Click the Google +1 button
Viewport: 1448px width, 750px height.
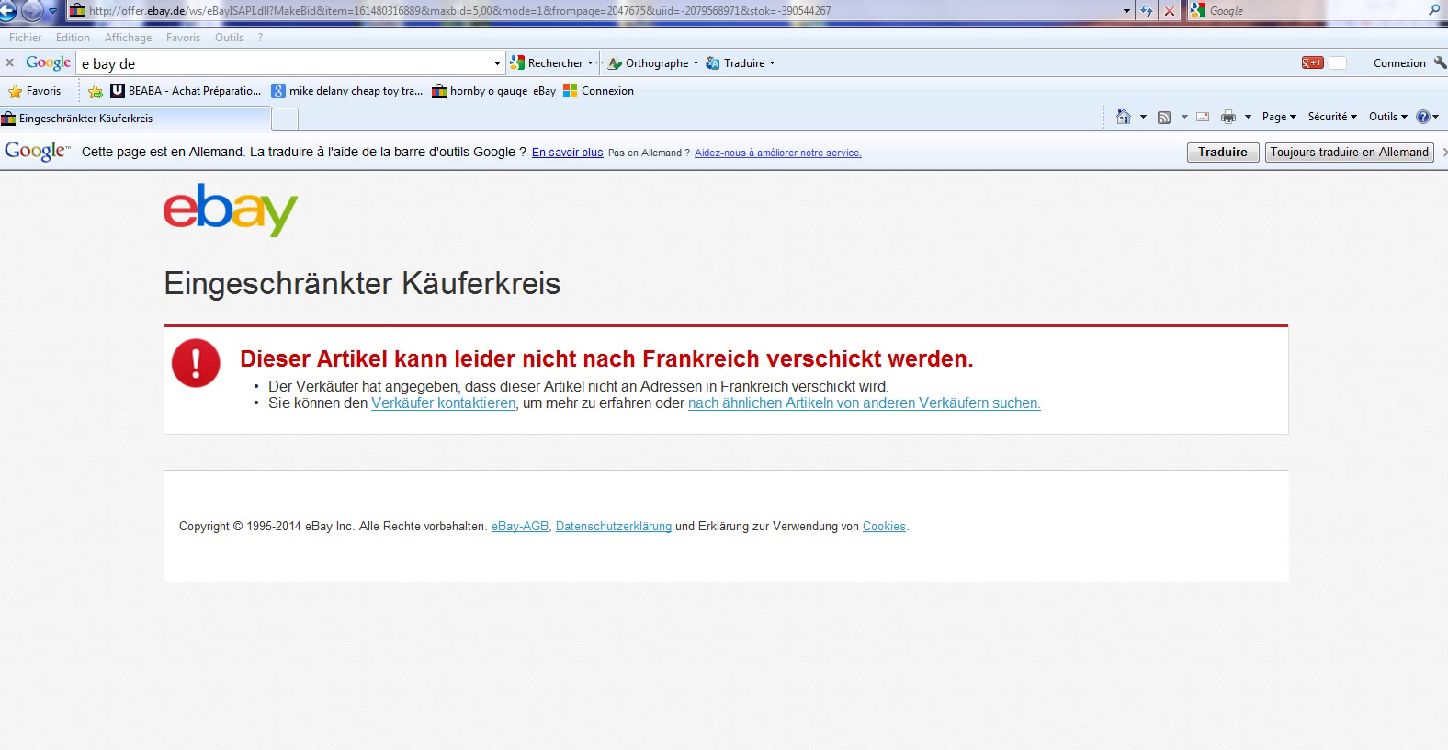tap(1312, 63)
